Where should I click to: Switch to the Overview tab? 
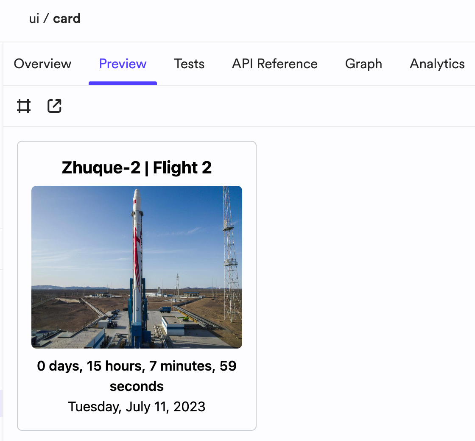tap(42, 64)
